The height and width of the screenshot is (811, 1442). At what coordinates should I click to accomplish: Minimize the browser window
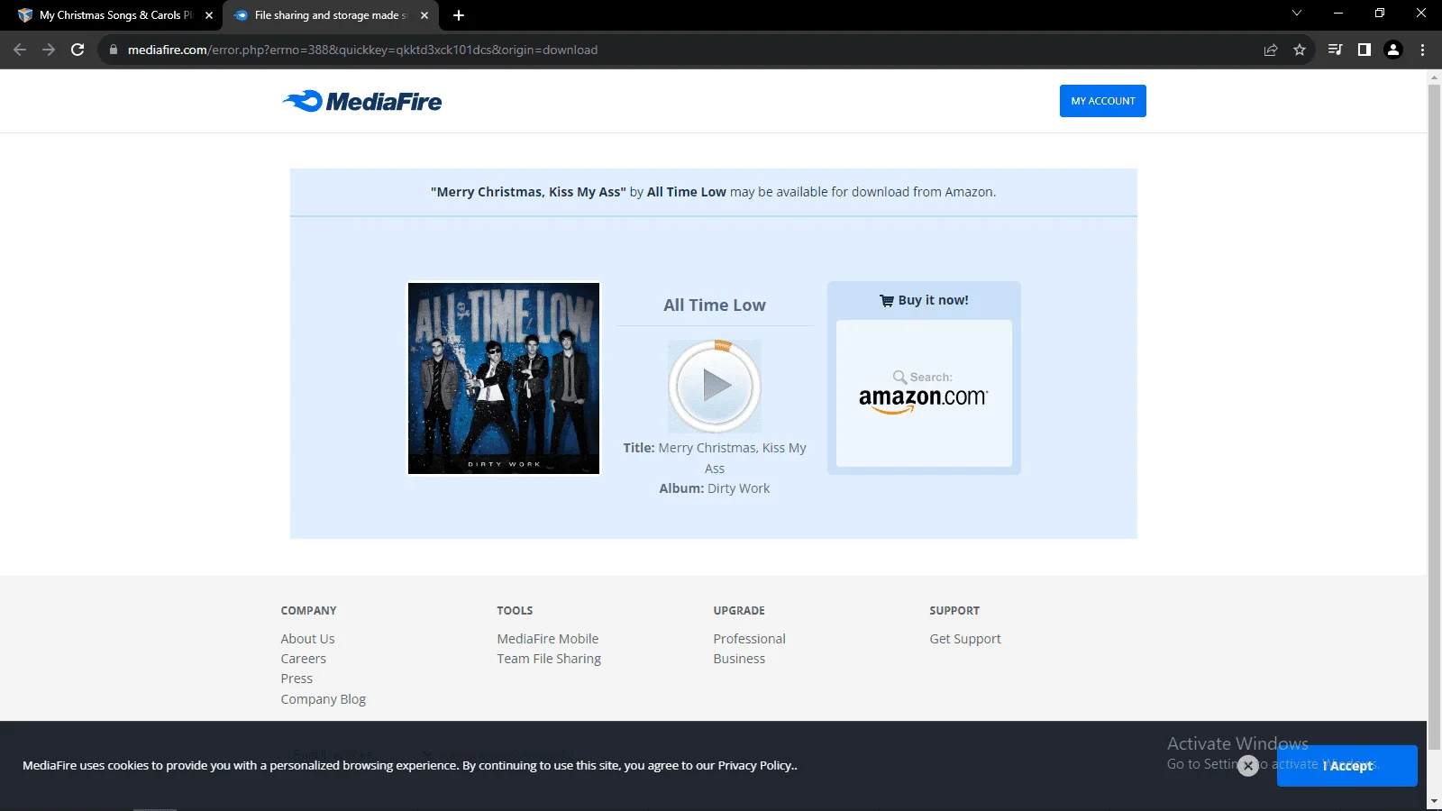tap(1338, 14)
